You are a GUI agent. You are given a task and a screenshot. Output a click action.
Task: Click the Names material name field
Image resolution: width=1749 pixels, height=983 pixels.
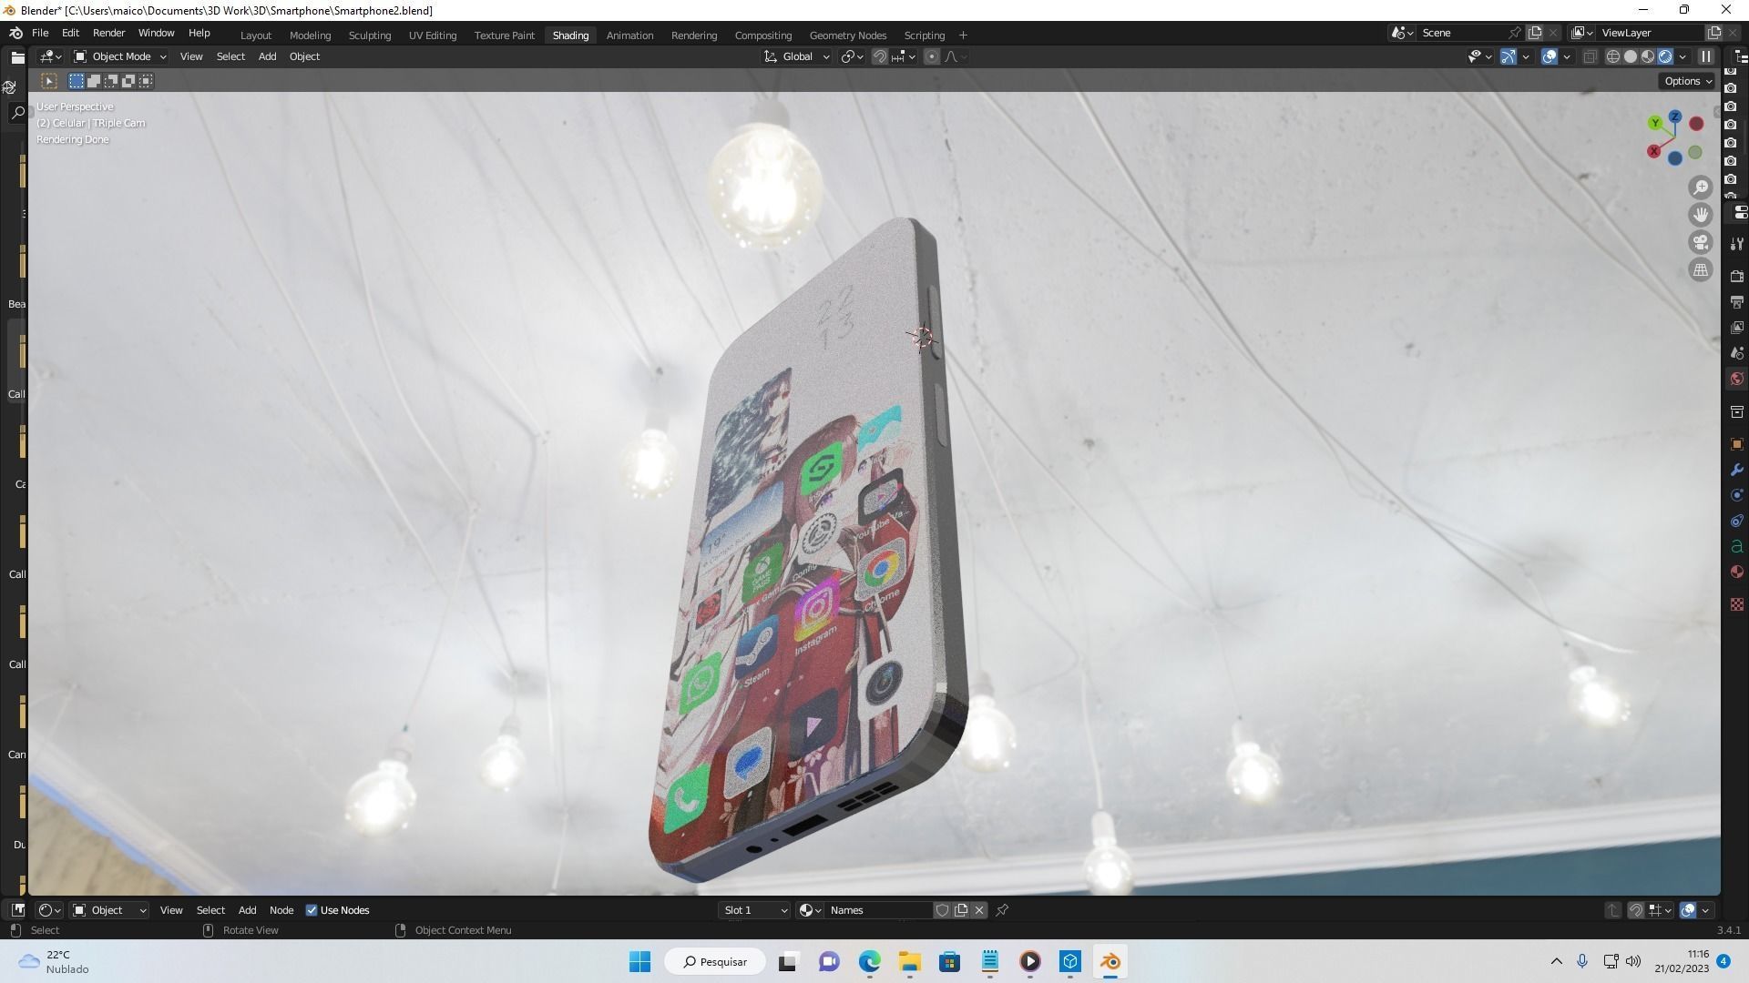point(878,910)
